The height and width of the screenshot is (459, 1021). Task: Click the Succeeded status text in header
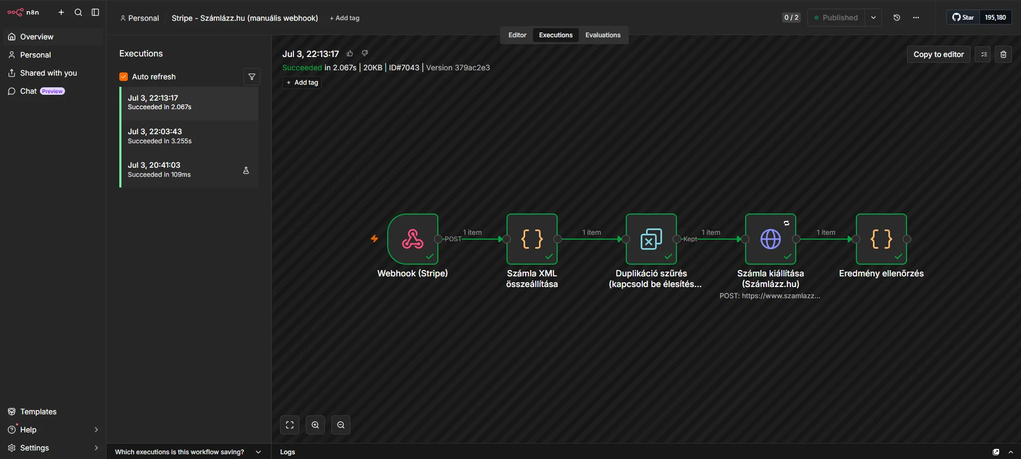[x=302, y=68]
